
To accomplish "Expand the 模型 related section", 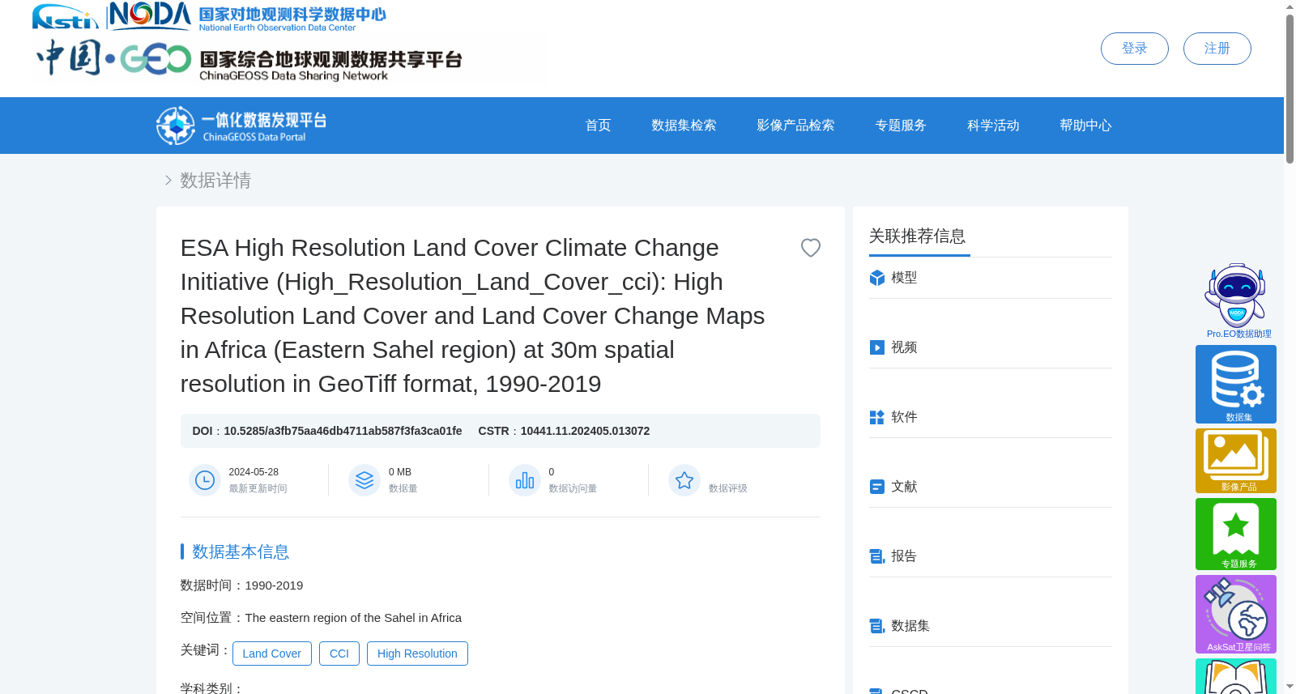I will click(991, 278).
